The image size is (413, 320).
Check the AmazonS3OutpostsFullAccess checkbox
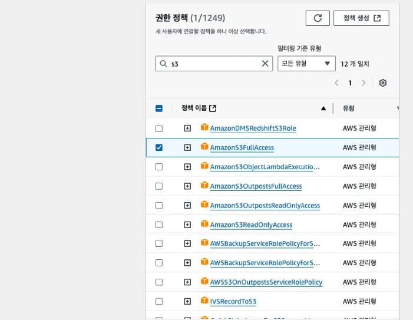coord(159,186)
